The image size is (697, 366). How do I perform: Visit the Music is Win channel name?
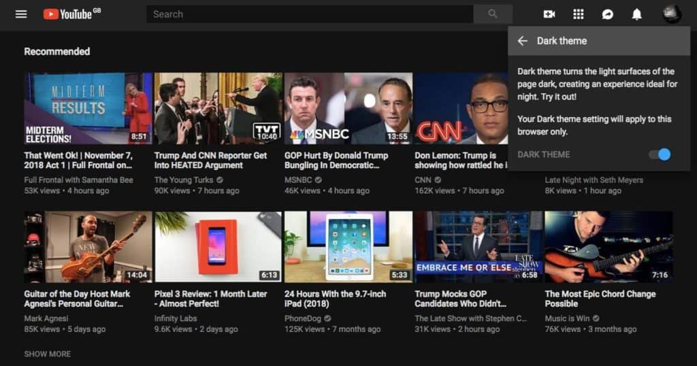click(567, 318)
